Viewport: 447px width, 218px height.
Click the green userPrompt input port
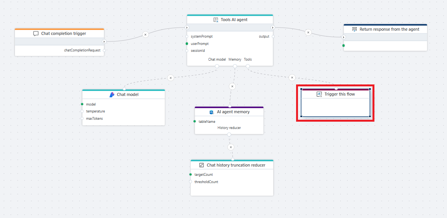click(x=187, y=44)
